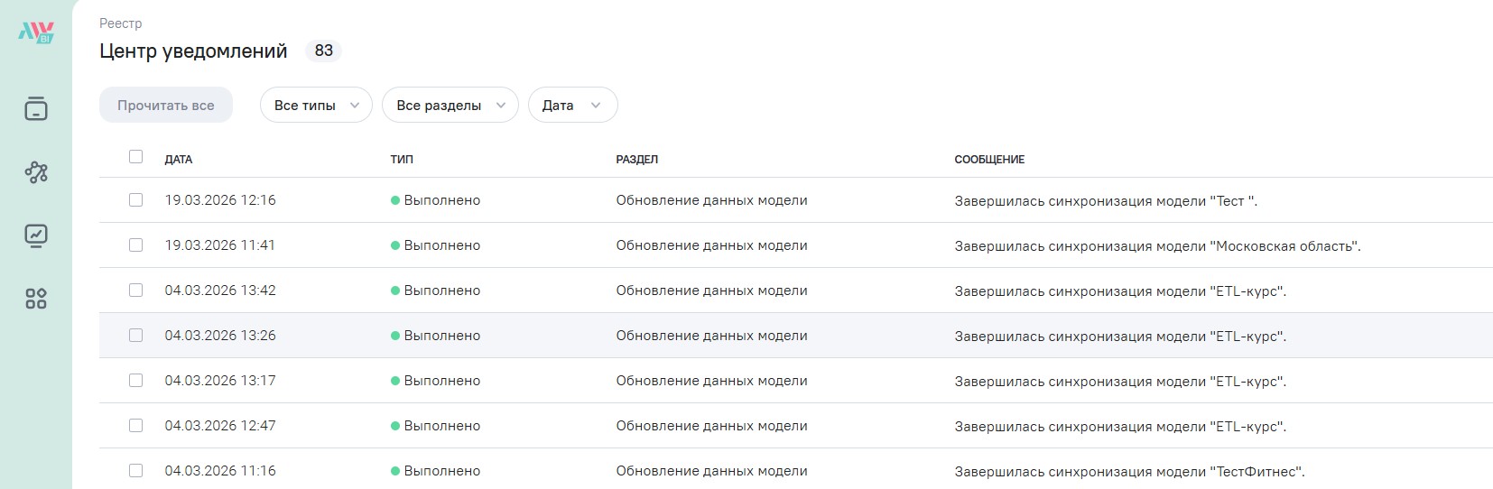Image resolution: width=1493 pixels, height=489 pixels.
Task: Check the notification dated 19.03.2026 12:16
Action: [x=135, y=200]
